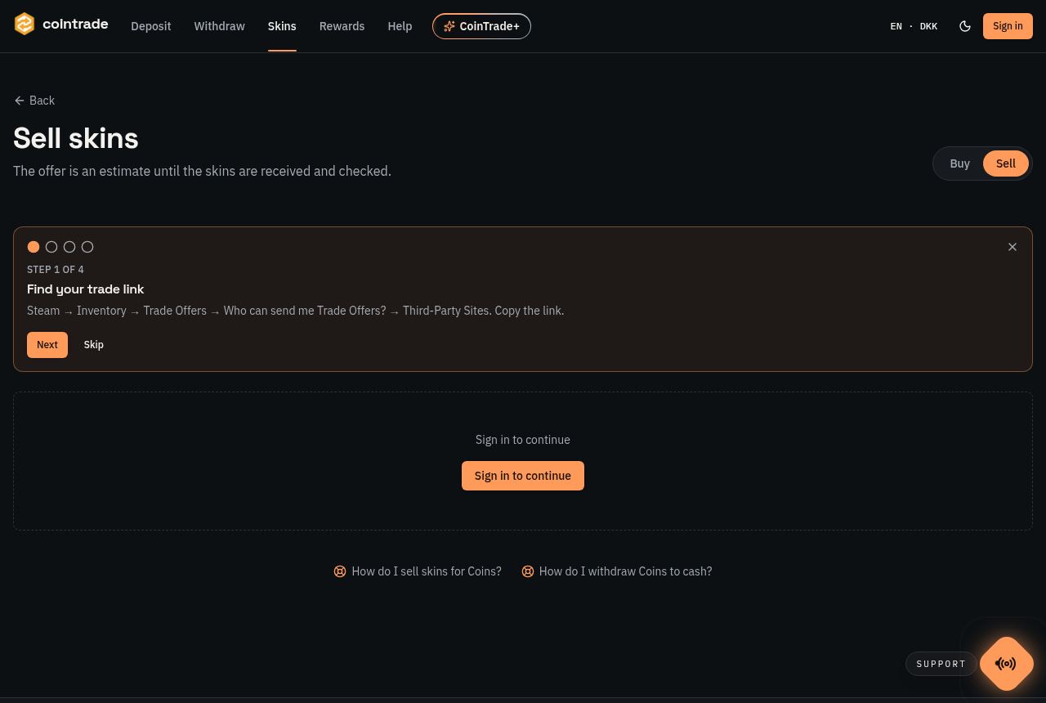Click the orange Sign in to continue button
This screenshot has width=1046, height=703.
coord(523,476)
